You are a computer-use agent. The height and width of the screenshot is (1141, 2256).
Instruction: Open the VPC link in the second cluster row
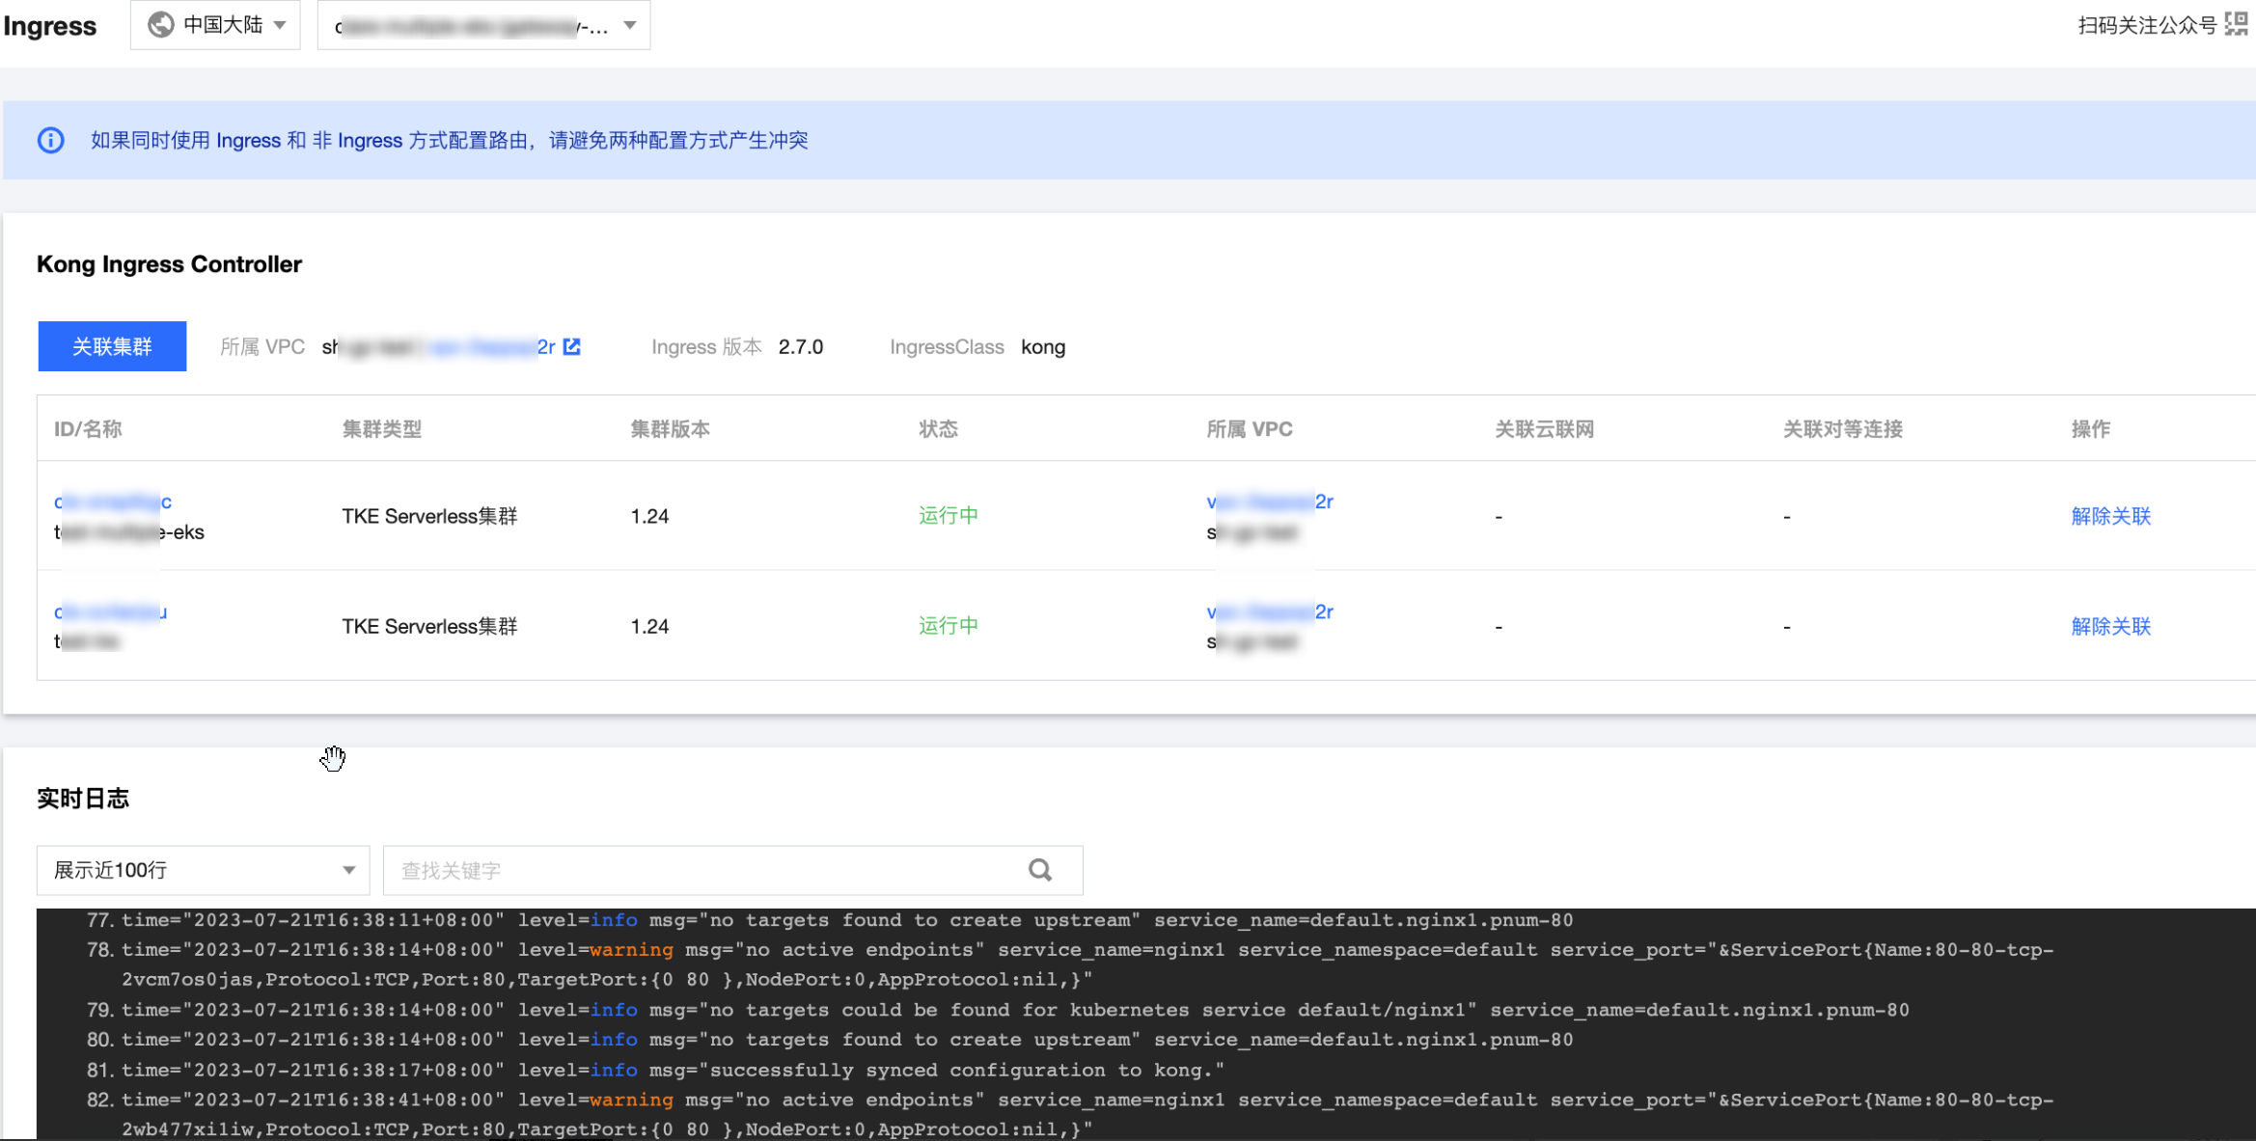coord(1270,611)
